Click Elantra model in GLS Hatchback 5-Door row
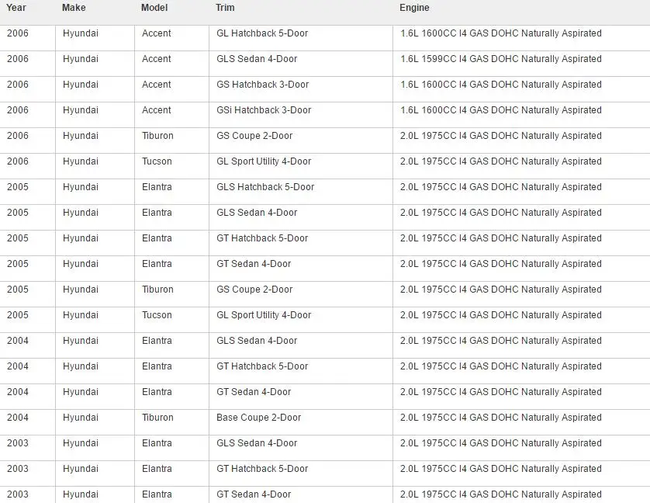The width and height of the screenshot is (650, 503). pos(157,187)
